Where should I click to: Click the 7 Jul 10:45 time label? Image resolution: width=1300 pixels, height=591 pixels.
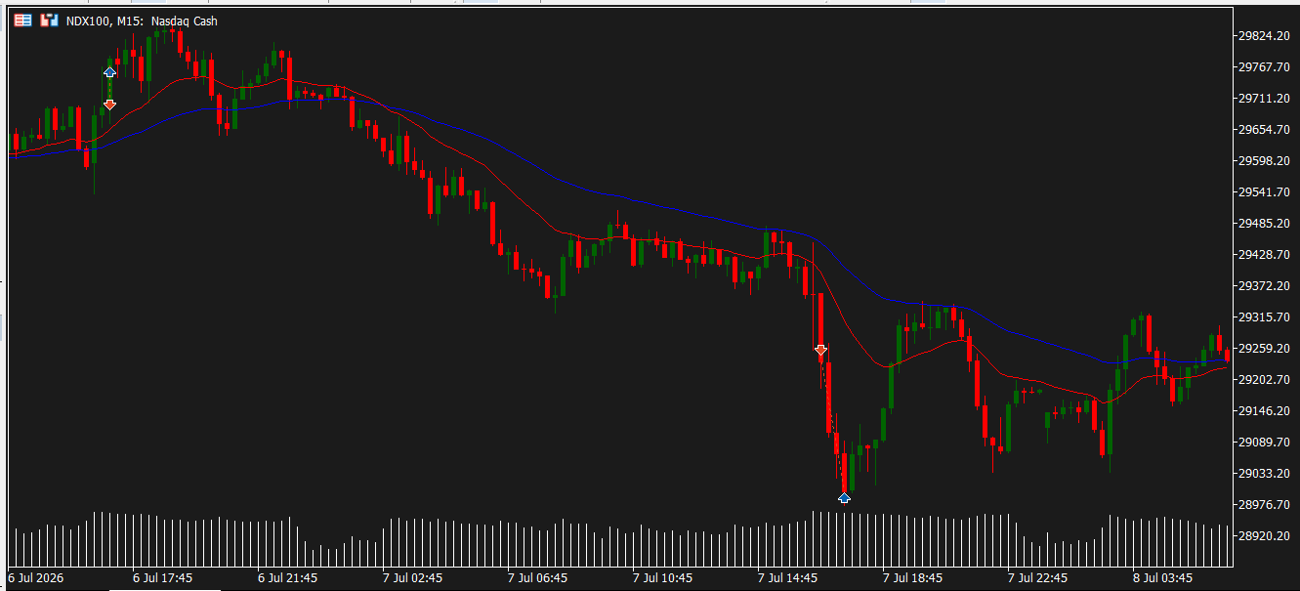[x=662, y=578]
